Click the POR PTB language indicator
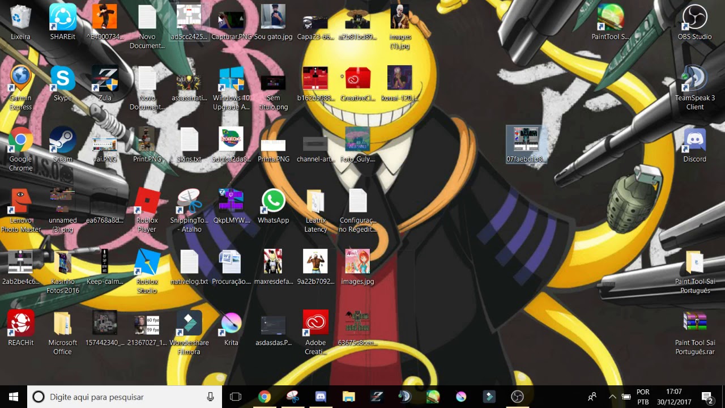Image resolution: width=725 pixels, height=408 pixels. pyautogui.click(x=643, y=397)
